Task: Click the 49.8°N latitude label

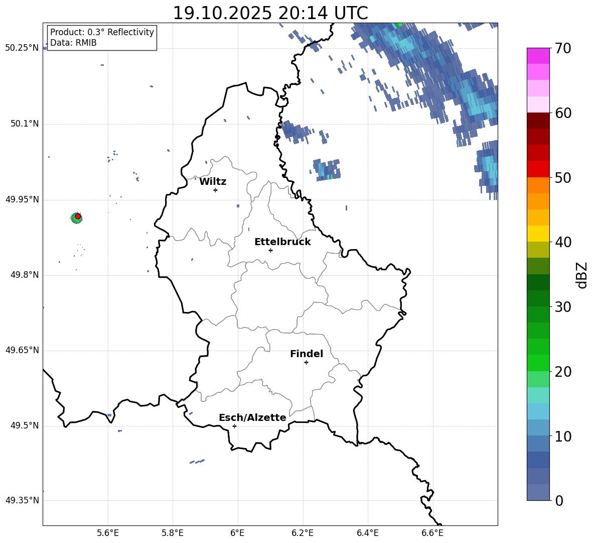Action: click(25, 275)
